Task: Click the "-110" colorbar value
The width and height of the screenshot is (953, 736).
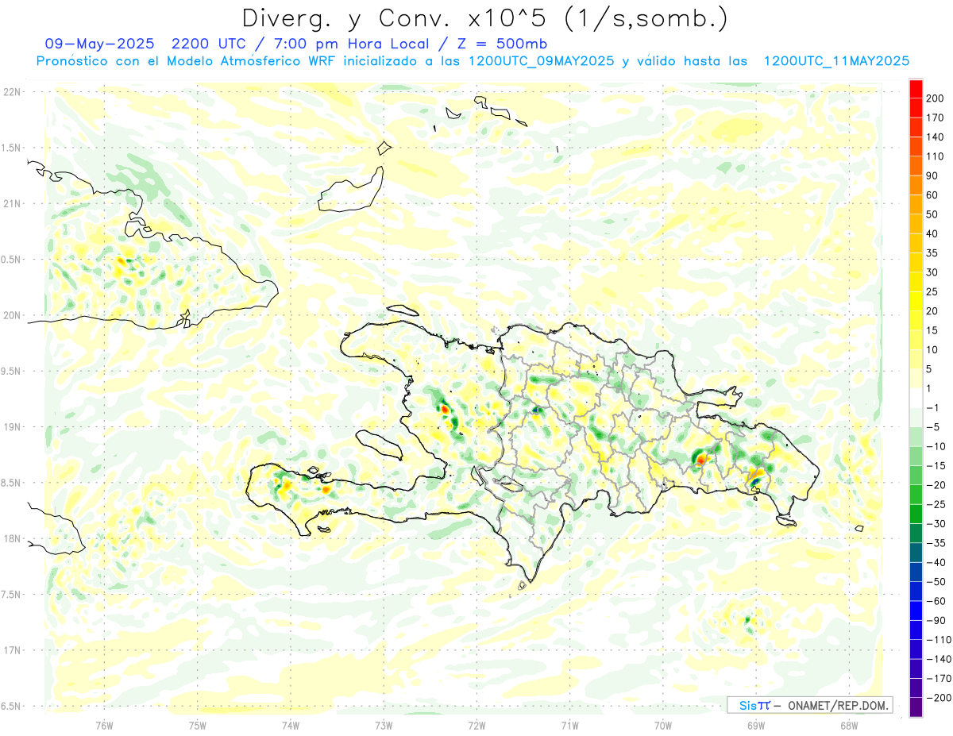Action: pyautogui.click(x=937, y=640)
